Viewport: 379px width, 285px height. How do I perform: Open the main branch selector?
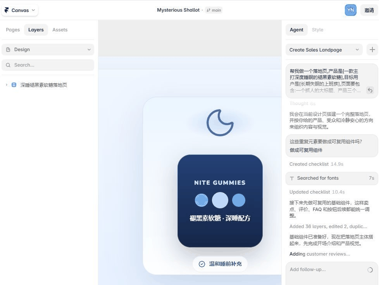[214, 10]
